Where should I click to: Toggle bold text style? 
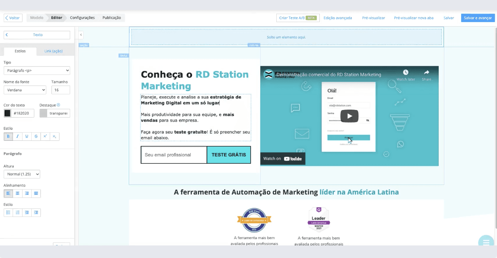coord(8,136)
